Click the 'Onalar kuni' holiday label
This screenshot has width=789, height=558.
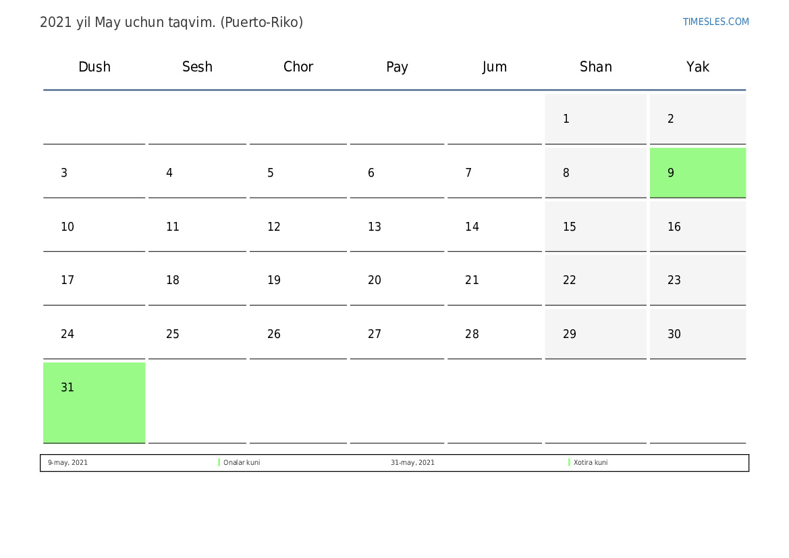[242, 462]
